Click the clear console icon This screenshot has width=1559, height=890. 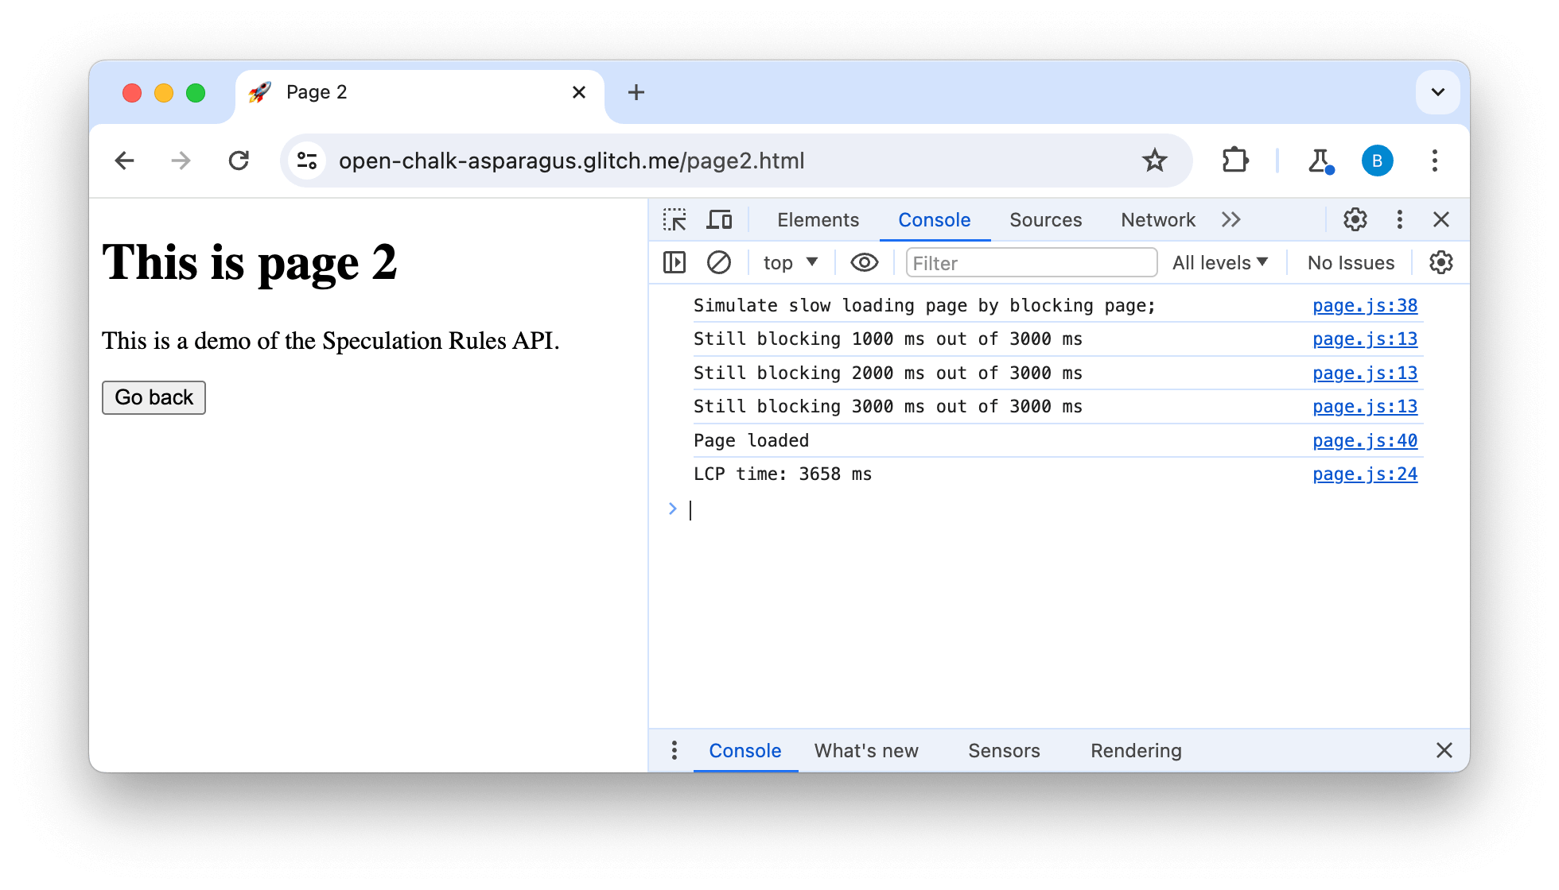[720, 262]
